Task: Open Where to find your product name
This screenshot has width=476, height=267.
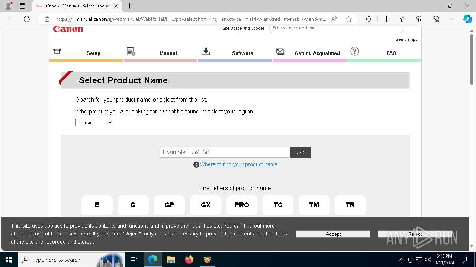Action: [x=239, y=164]
